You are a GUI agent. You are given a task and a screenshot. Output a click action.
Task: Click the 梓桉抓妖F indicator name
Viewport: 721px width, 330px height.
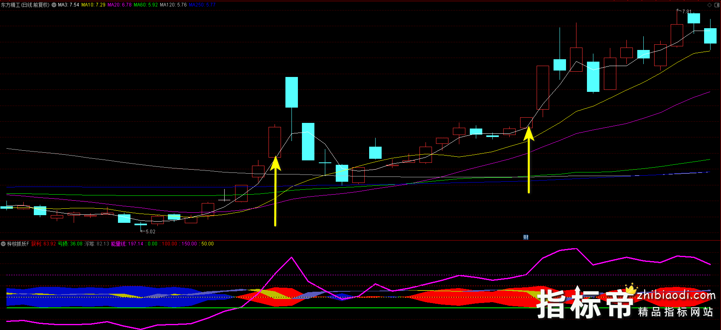click(x=18, y=244)
